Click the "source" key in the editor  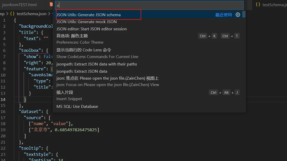(x=33, y=118)
